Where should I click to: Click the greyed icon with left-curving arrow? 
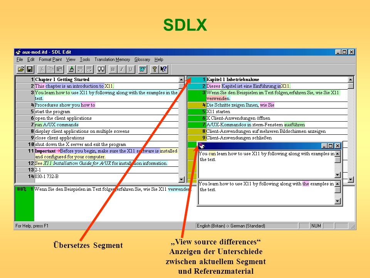[x=80, y=69]
